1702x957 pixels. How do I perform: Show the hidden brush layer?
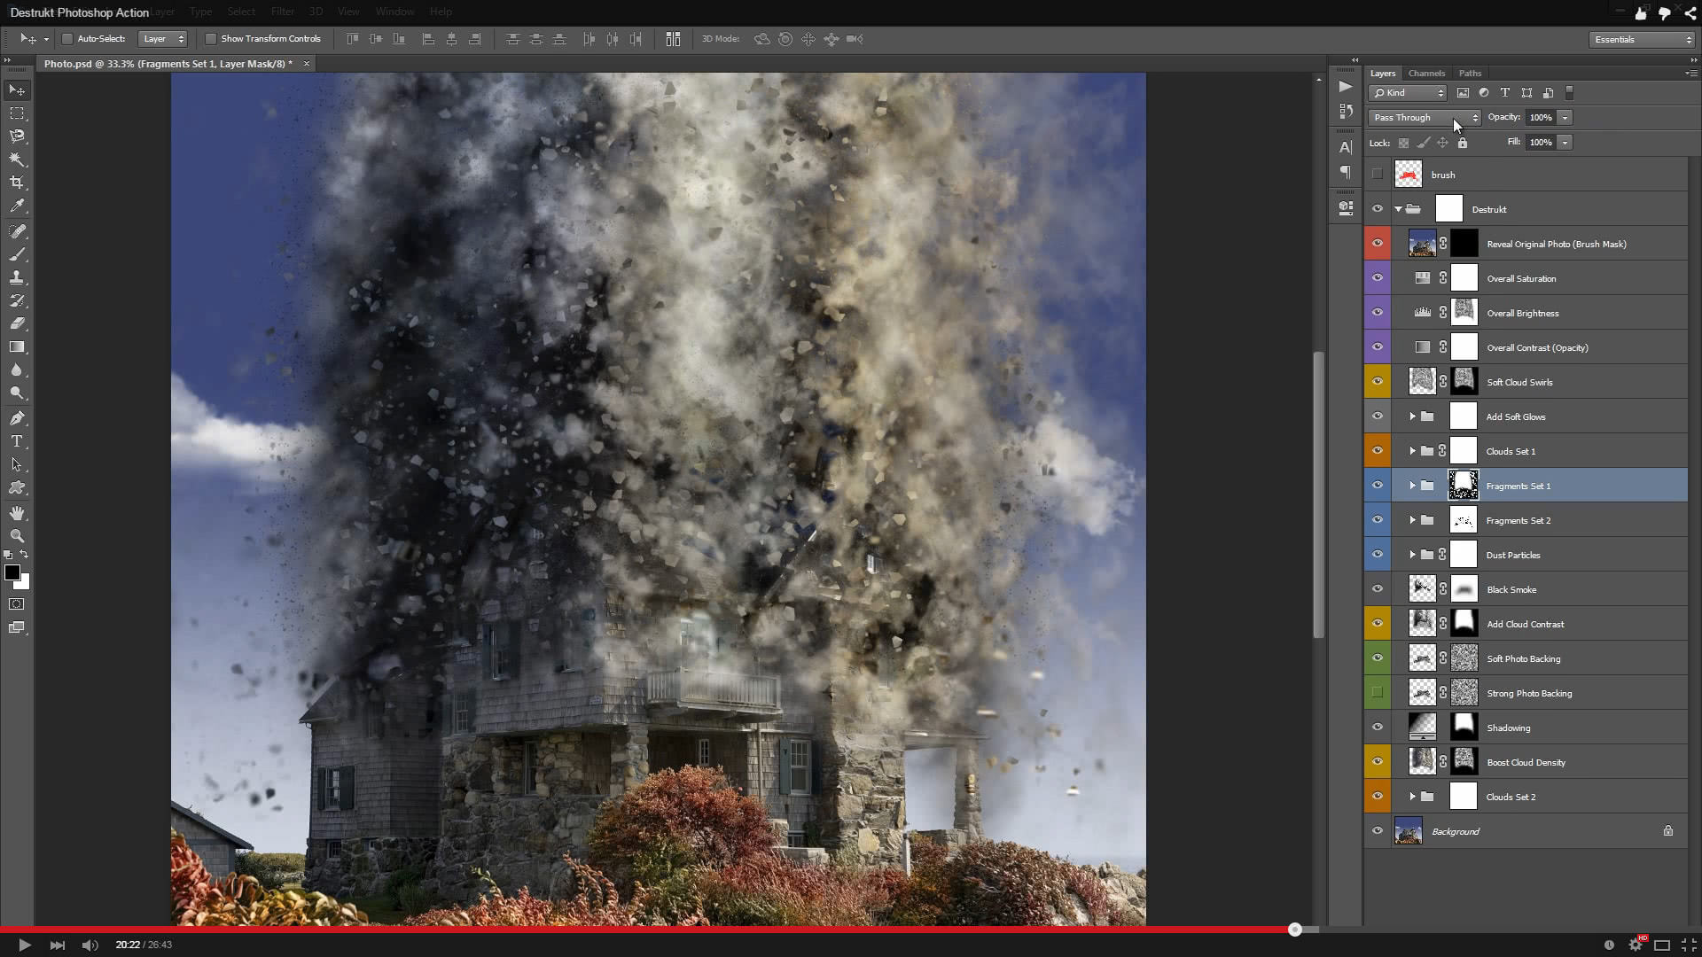click(x=1377, y=175)
